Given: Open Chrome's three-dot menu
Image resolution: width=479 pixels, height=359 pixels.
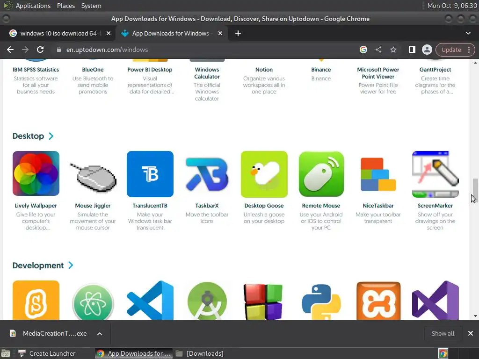Looking at the screenshot, I should [x=469, y=50].
